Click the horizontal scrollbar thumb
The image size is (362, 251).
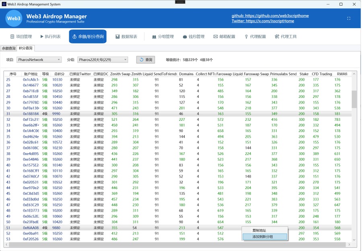click(x=177, y=244)
